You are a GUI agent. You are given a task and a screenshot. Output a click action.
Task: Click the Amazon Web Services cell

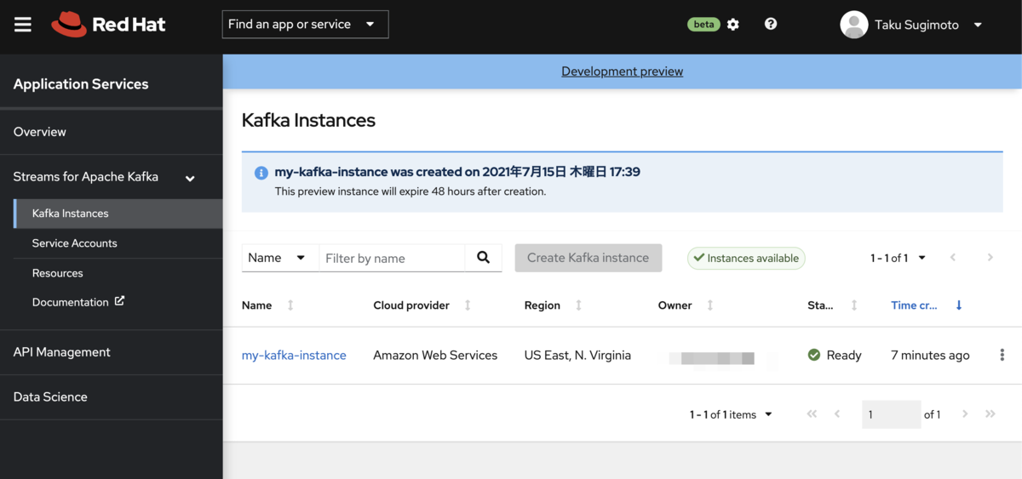pyautogui.click(x=435, y=356)
